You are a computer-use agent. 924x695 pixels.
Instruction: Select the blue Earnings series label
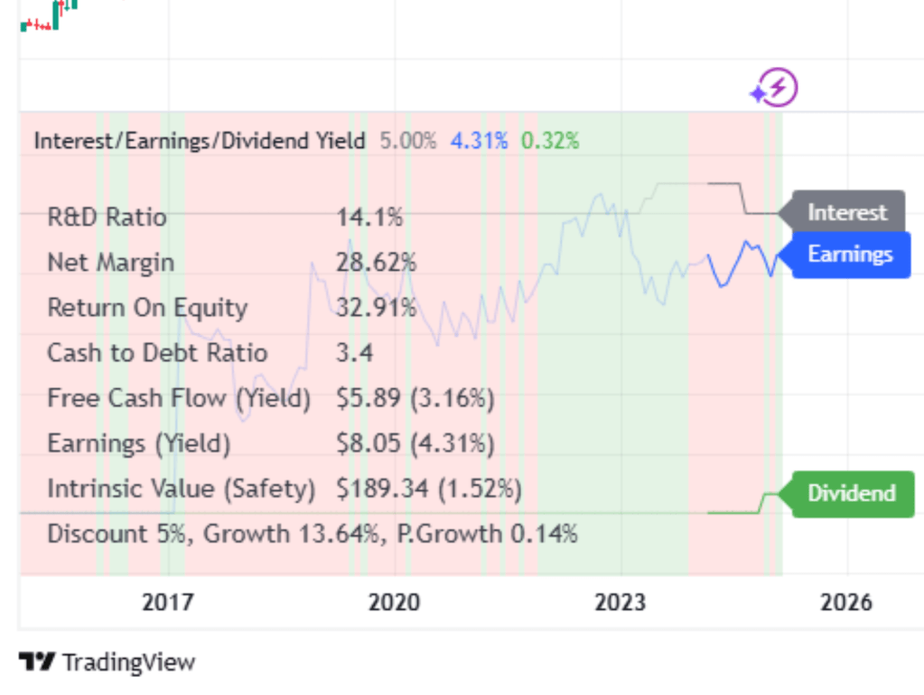point(849,255)
